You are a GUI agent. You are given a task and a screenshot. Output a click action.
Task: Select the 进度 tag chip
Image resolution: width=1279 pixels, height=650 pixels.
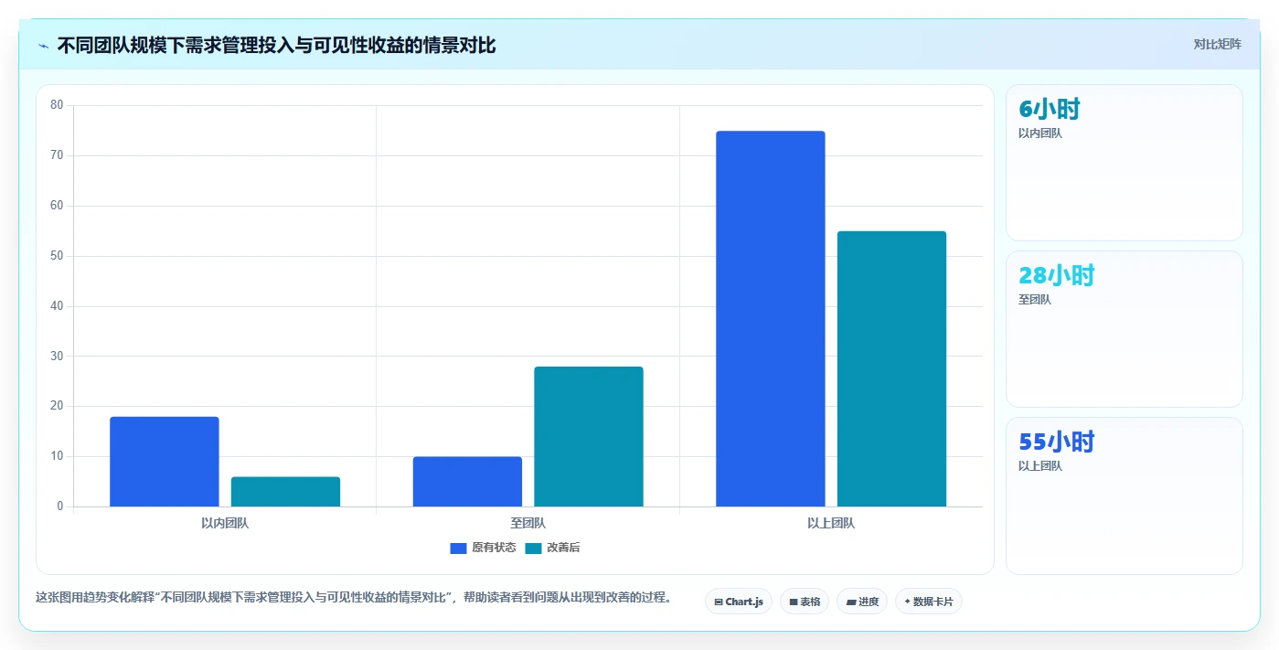point(862,602)
